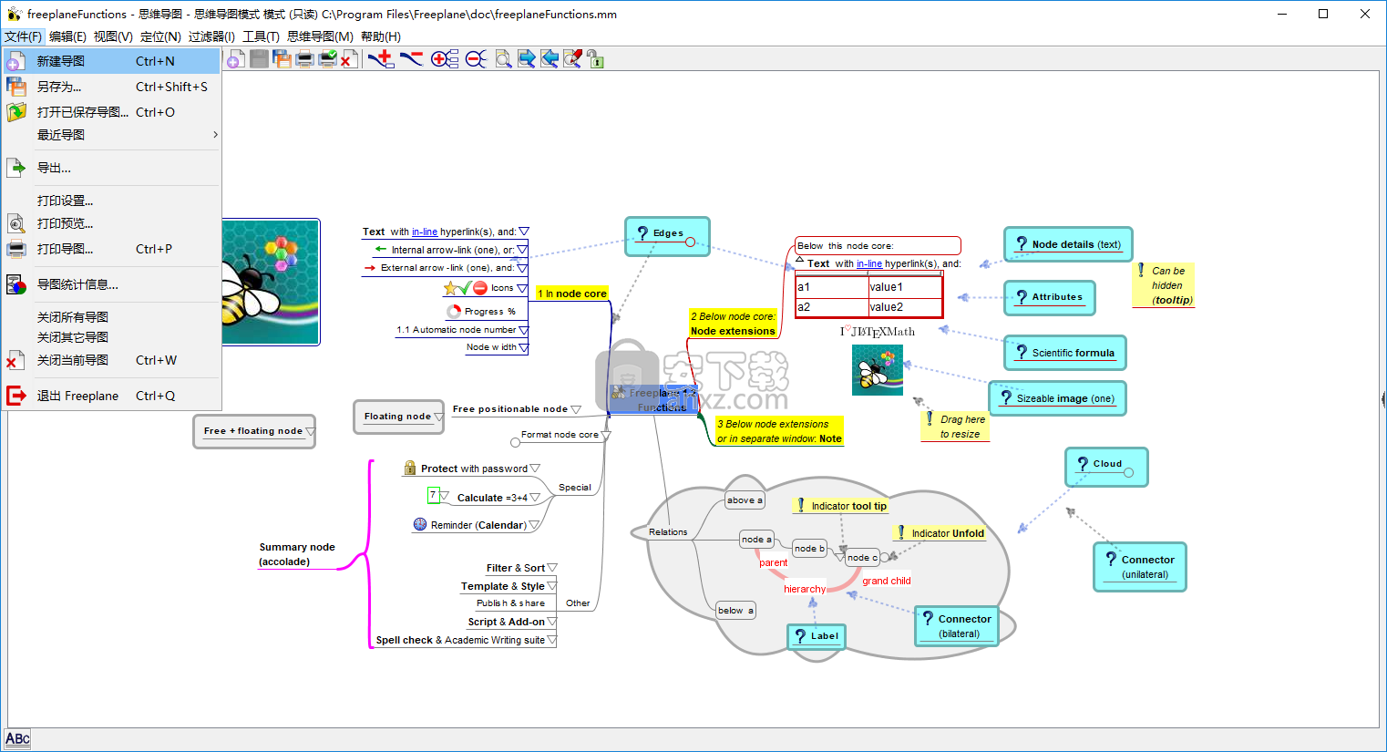This screenshot has height=752, width=1387.
Task: Click the printer with green check icon
Action: [327, 59]
